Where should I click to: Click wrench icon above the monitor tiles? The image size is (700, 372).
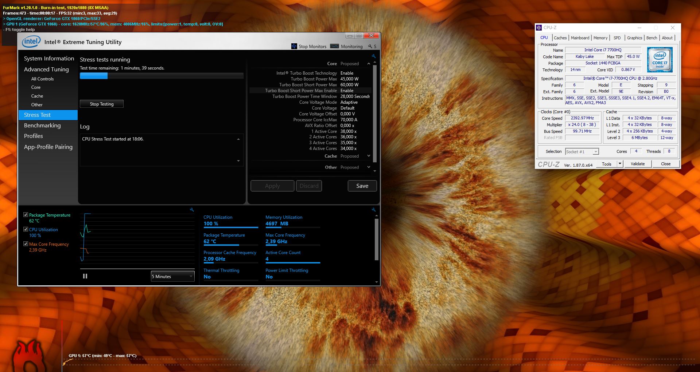pyautogui.click(x=374, y=210)
